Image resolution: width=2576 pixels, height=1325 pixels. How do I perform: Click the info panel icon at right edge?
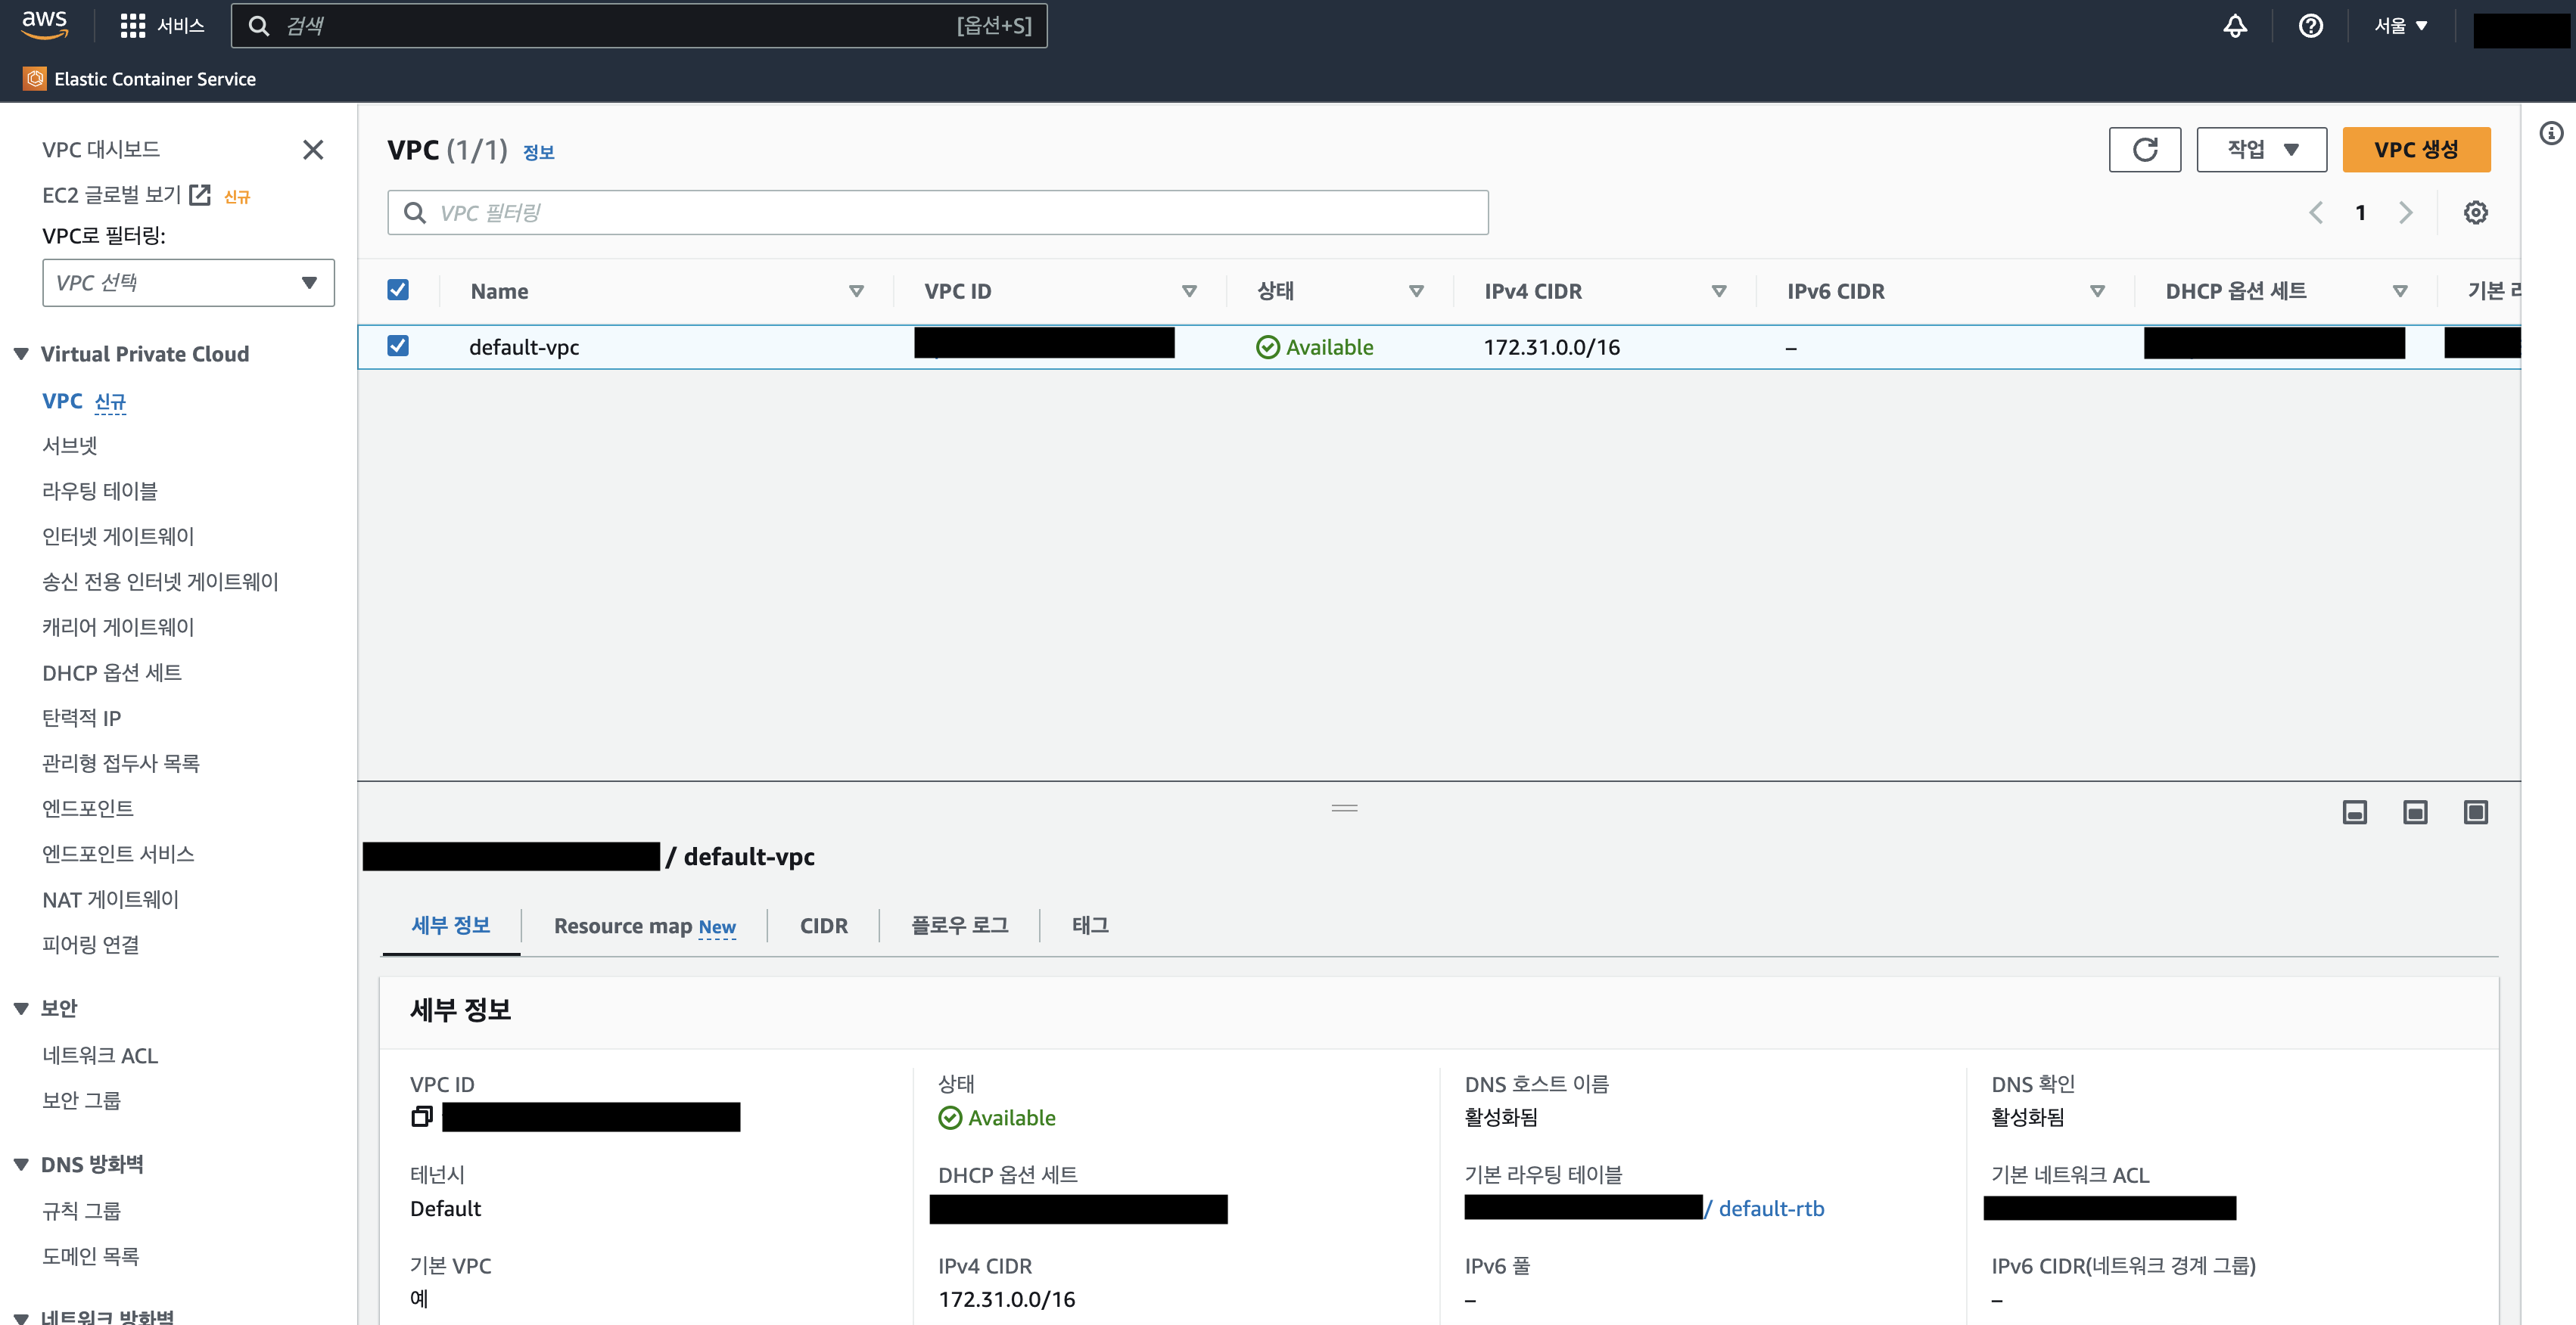pos(2551,133)
